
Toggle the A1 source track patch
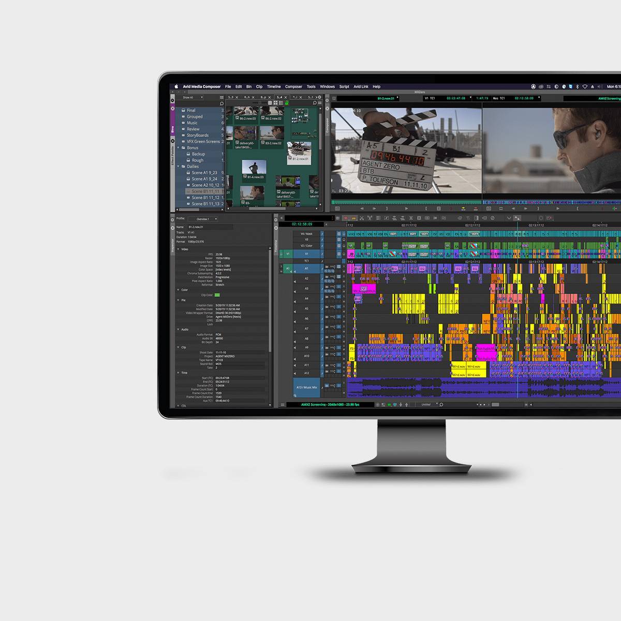pos(288,269)
